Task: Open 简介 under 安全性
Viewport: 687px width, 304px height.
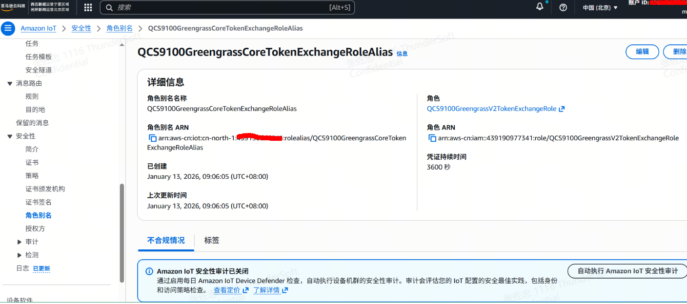Action: pyautogui.click(x=32, y=149)
